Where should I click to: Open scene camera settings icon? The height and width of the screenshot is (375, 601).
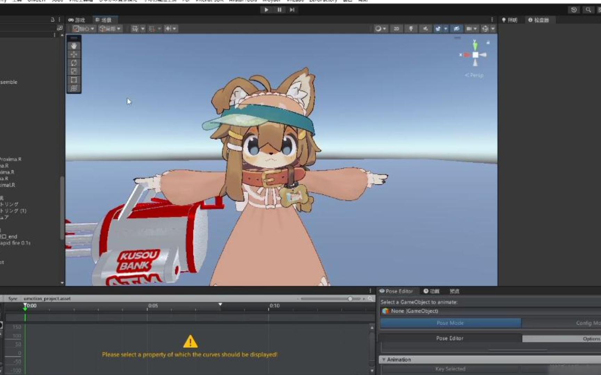point(469,29)
